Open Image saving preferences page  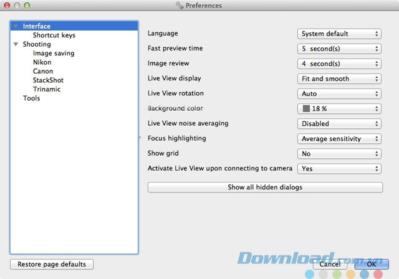pos(54,54)
